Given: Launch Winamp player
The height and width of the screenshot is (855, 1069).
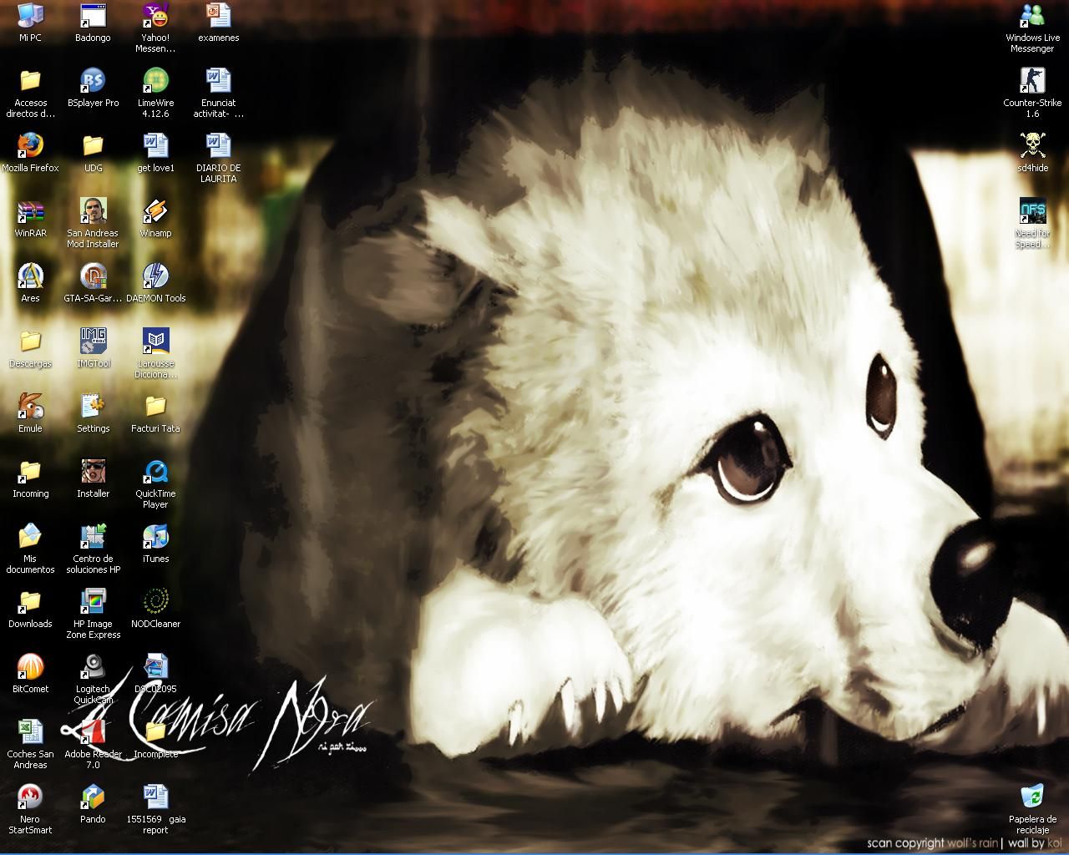Looking at the screenshot, I should point(155,210).
